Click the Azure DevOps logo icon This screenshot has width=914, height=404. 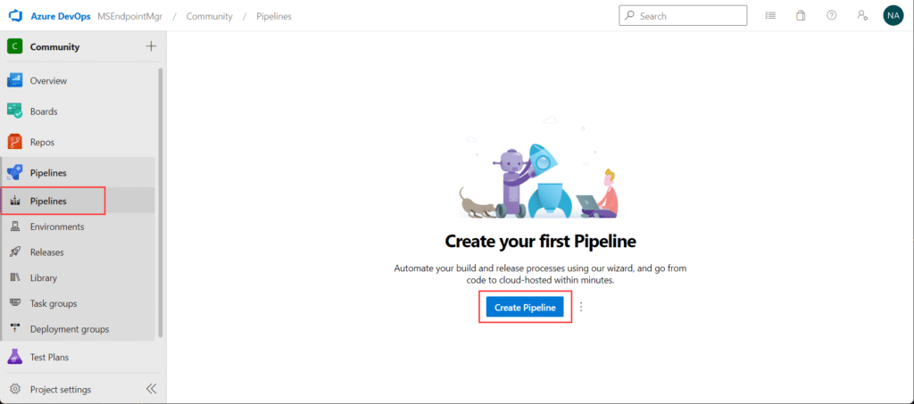pos(14,16)
